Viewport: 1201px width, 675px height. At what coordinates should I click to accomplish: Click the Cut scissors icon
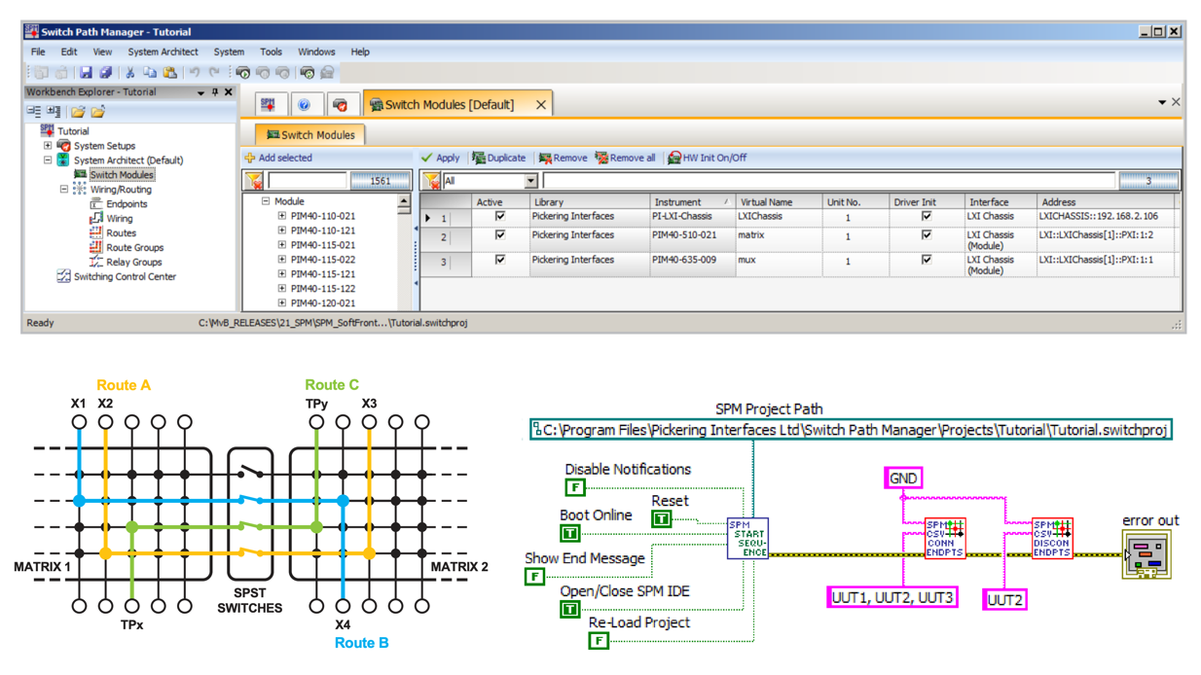click(129, 73)
